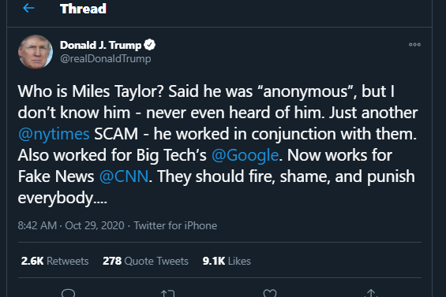
Task: Open the @CNN mention link
Action: coord(124,176)
